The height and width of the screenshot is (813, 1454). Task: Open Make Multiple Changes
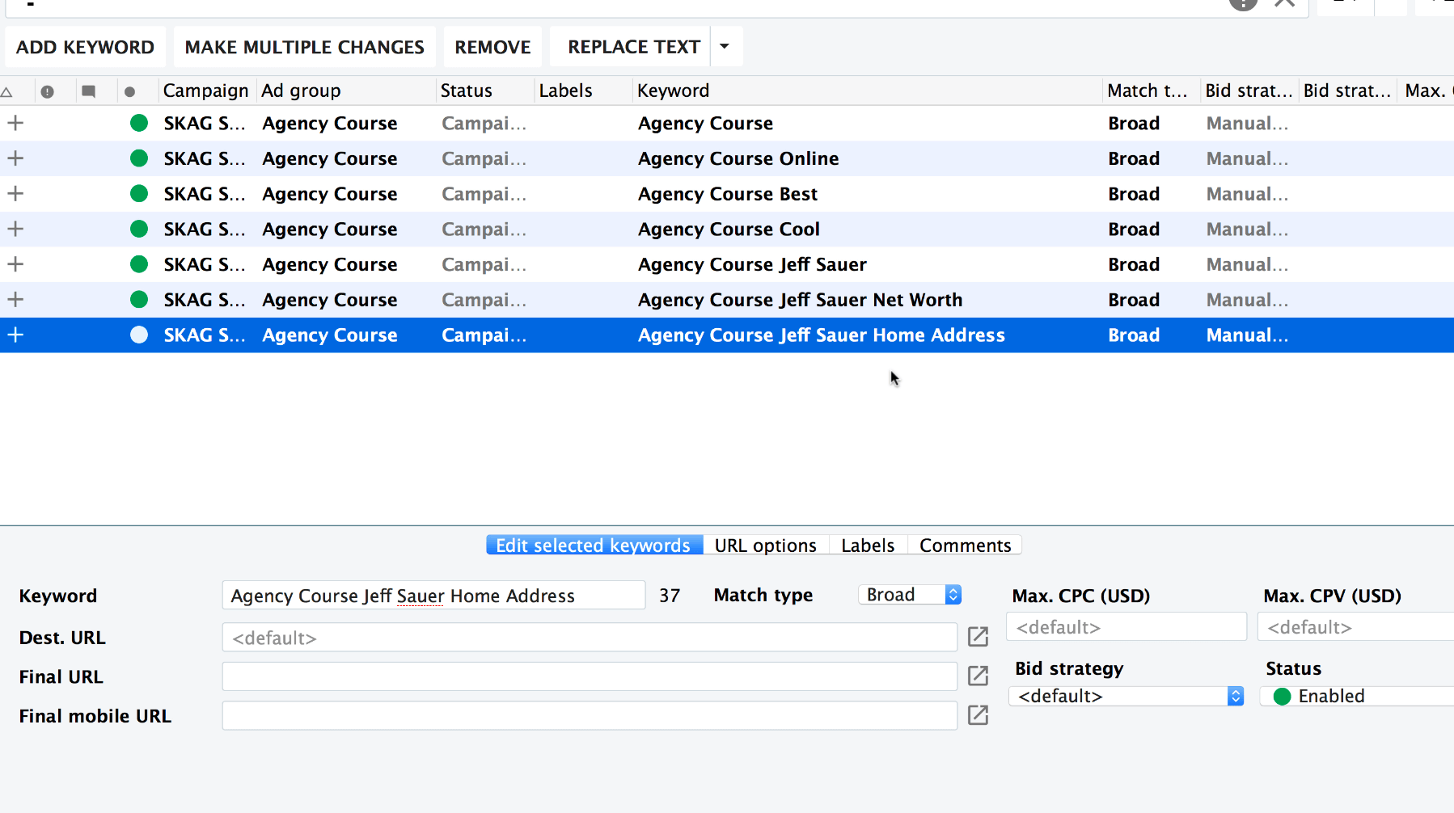point(304,47)
